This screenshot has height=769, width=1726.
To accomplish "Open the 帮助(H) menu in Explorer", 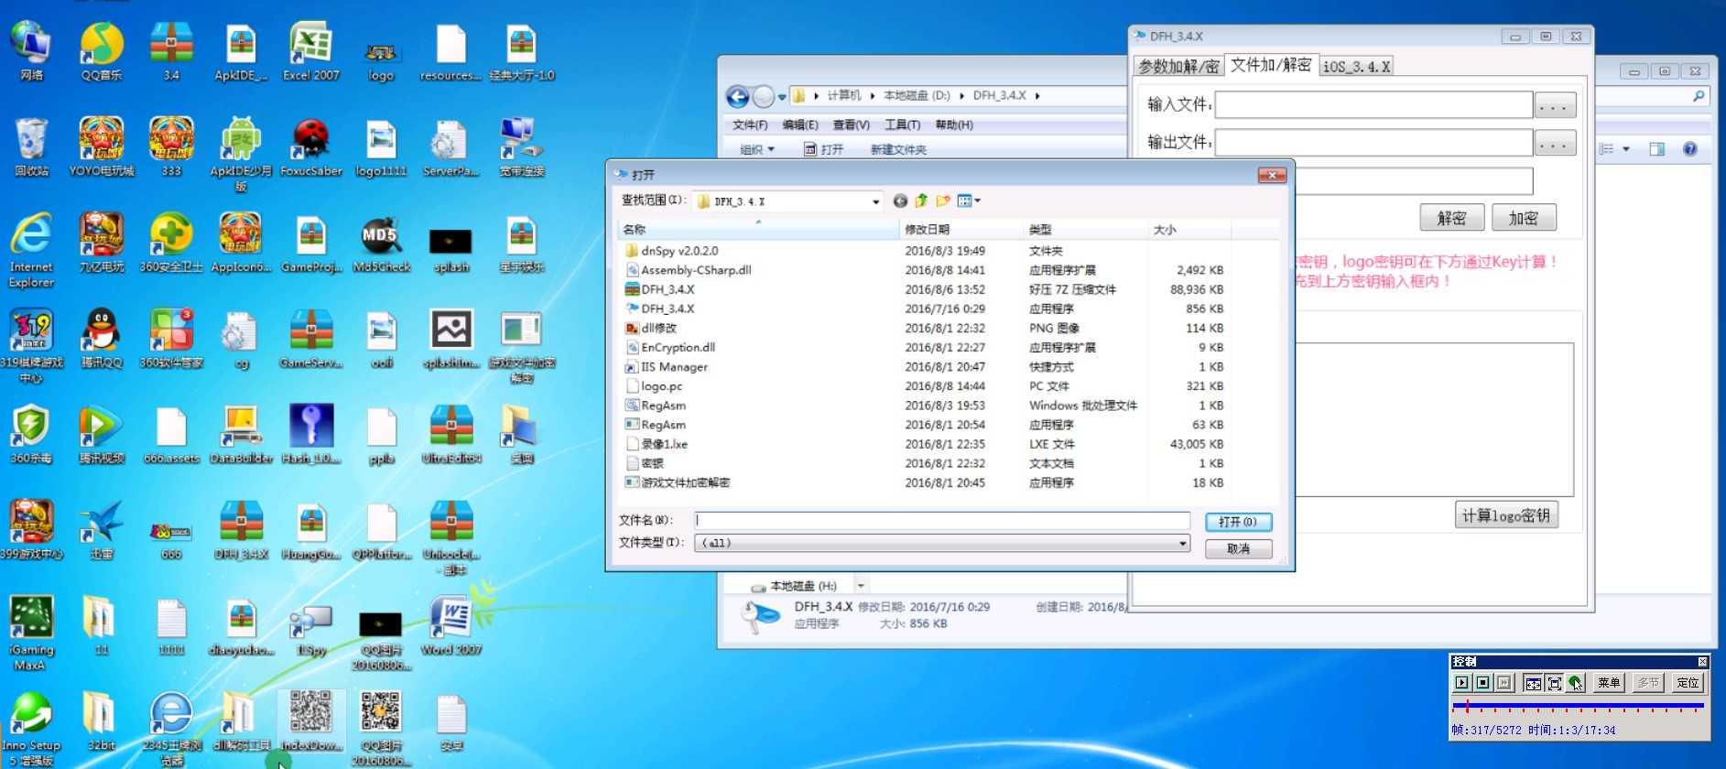I will (x=954, y=125).
